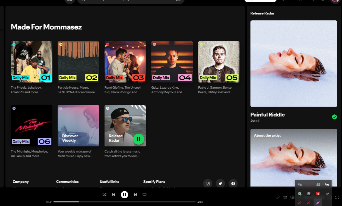Image resolution: width=342 pixels, height=206 pixels.
Task: Open the snowflake tray icon
Action: pyautogui.click(x=309, y=194)
